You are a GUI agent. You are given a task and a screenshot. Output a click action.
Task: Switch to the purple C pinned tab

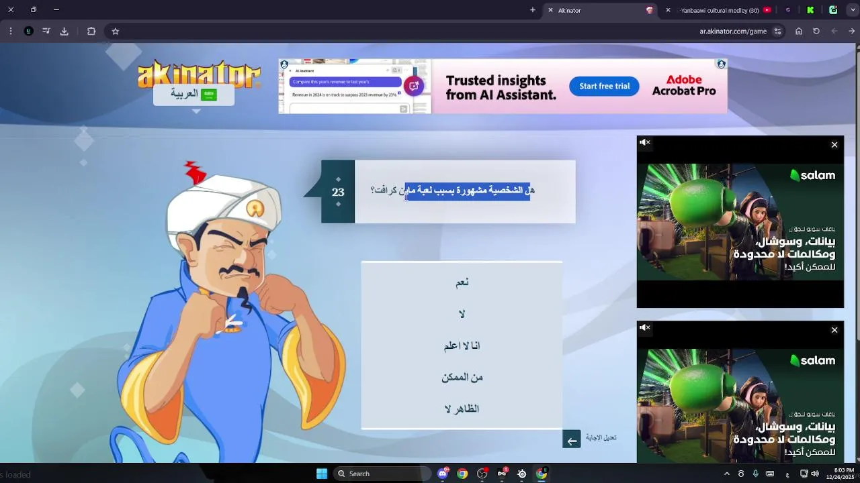click(x=788, y=10)
